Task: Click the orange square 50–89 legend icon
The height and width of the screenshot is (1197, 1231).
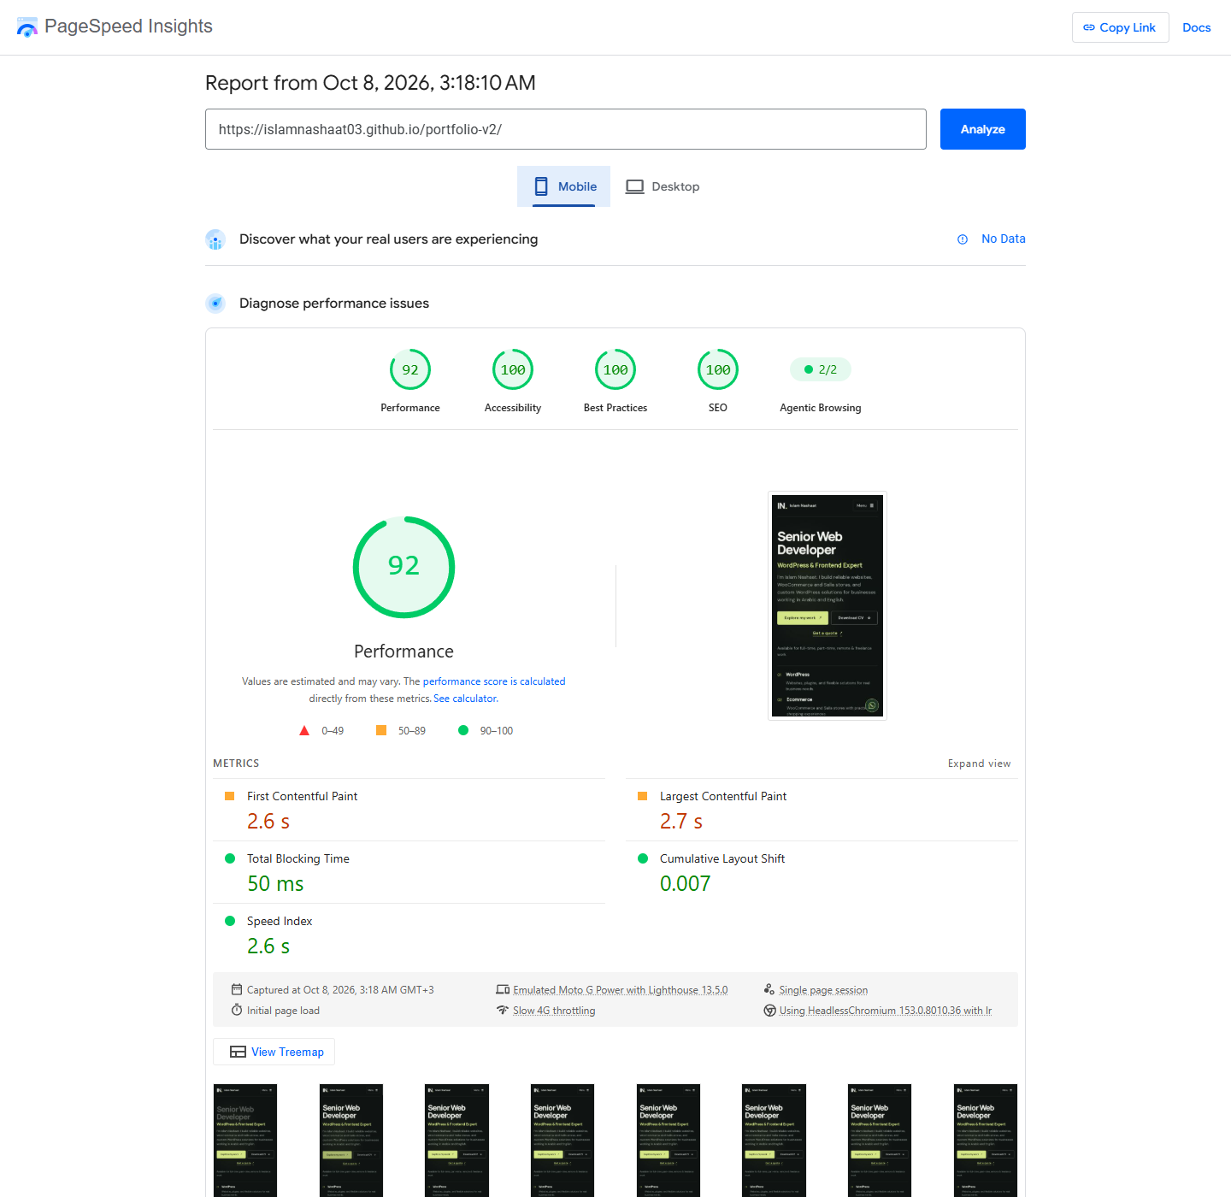Action: [x=381, y=730]
